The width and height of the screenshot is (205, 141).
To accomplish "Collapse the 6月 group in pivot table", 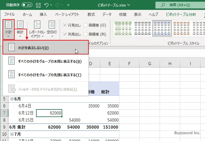I will (12, 99).
